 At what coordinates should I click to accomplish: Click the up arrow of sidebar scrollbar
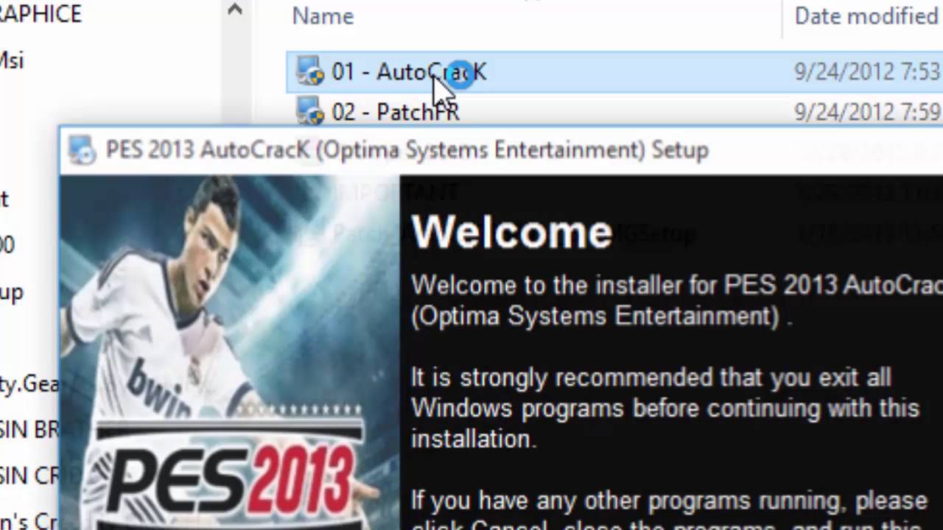[x=234, y=10]
